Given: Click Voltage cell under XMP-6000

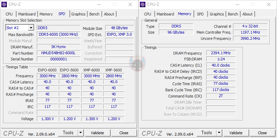Looking at the screenshot, I should [x=92, y=119].
